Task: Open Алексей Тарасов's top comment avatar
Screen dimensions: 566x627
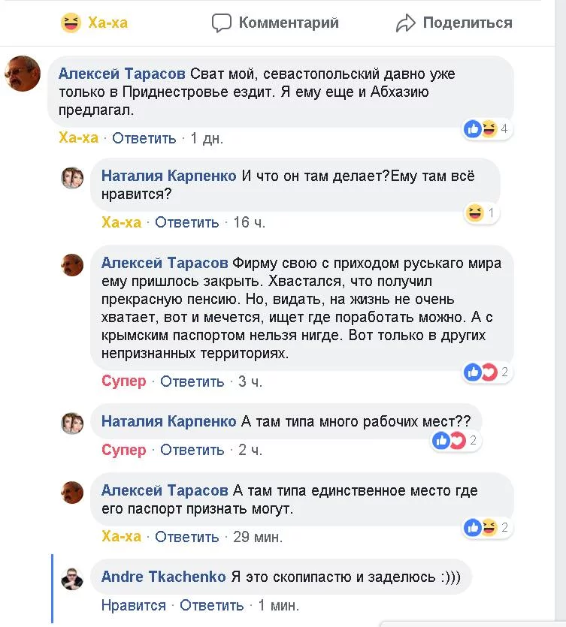Action: pyautogui.click(x=23, y=74)
